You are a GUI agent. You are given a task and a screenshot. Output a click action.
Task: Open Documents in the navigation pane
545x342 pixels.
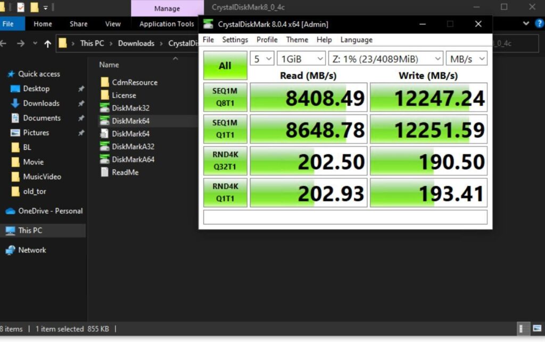[42, 118]
